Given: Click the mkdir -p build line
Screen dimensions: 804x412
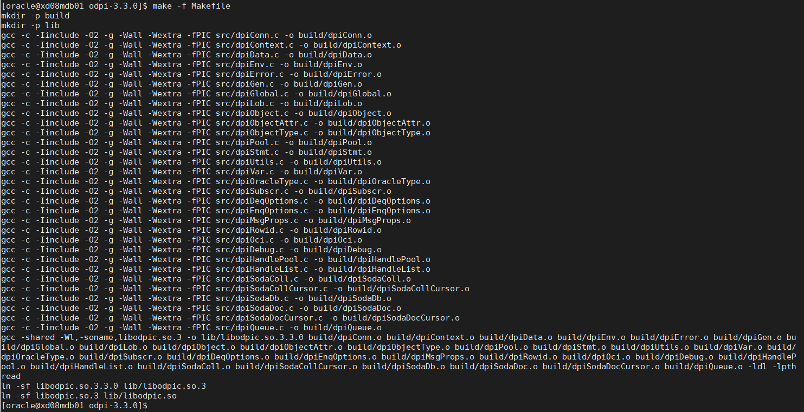Looking at the screenshot, I should coord(35,16).
